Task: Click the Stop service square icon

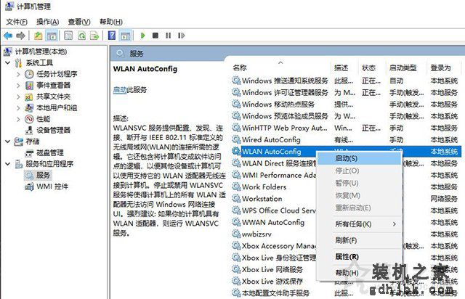Action: point(155,36)
